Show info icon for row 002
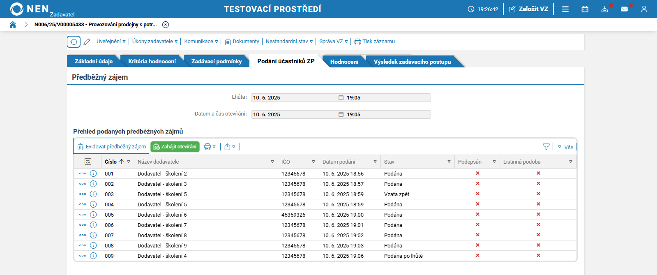This screenshot has height=275, width=657. [93, 184]
